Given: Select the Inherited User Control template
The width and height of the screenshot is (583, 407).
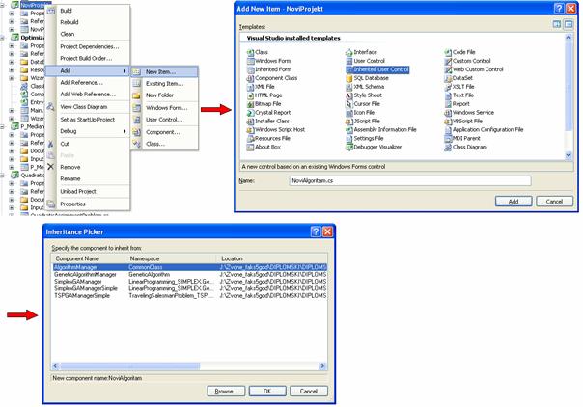Looking at the screenshot, I should pyautogui.click(x=381, y=70).
